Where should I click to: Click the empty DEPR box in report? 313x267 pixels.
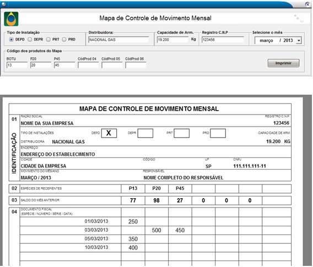click(145, 133)
